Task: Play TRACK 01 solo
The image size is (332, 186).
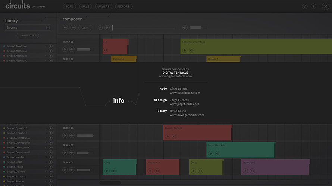Action: 65,49
